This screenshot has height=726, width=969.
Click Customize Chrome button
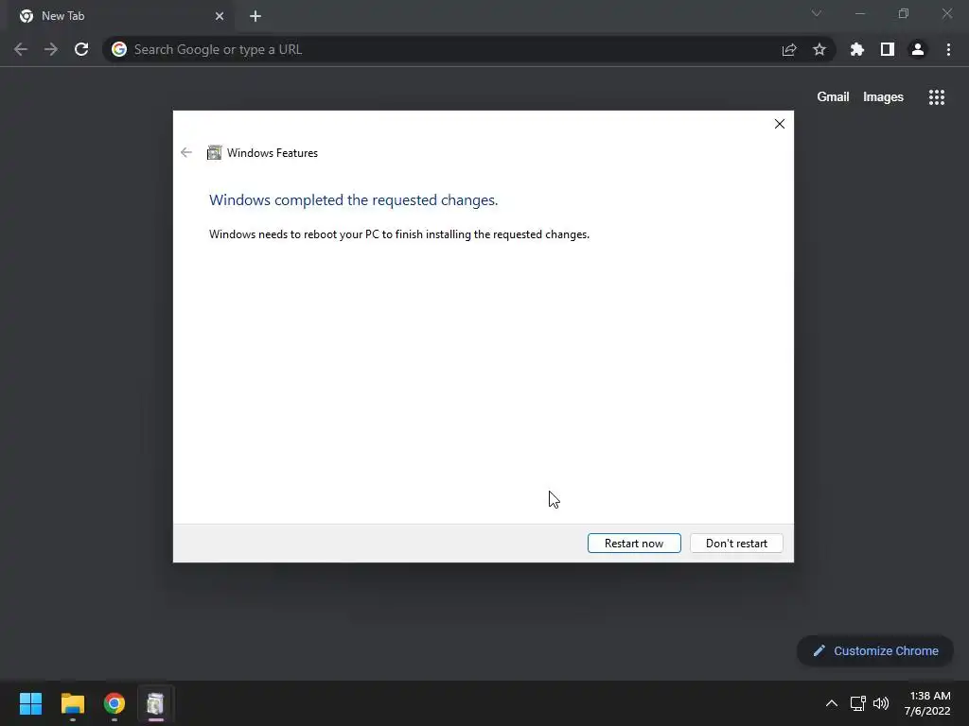pos(875,650)
